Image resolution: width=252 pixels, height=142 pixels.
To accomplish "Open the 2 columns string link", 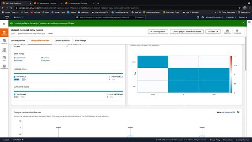I will click(x=45, y=60).
